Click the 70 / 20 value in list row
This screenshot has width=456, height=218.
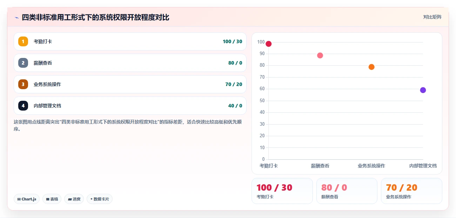[x=234, y=84]
